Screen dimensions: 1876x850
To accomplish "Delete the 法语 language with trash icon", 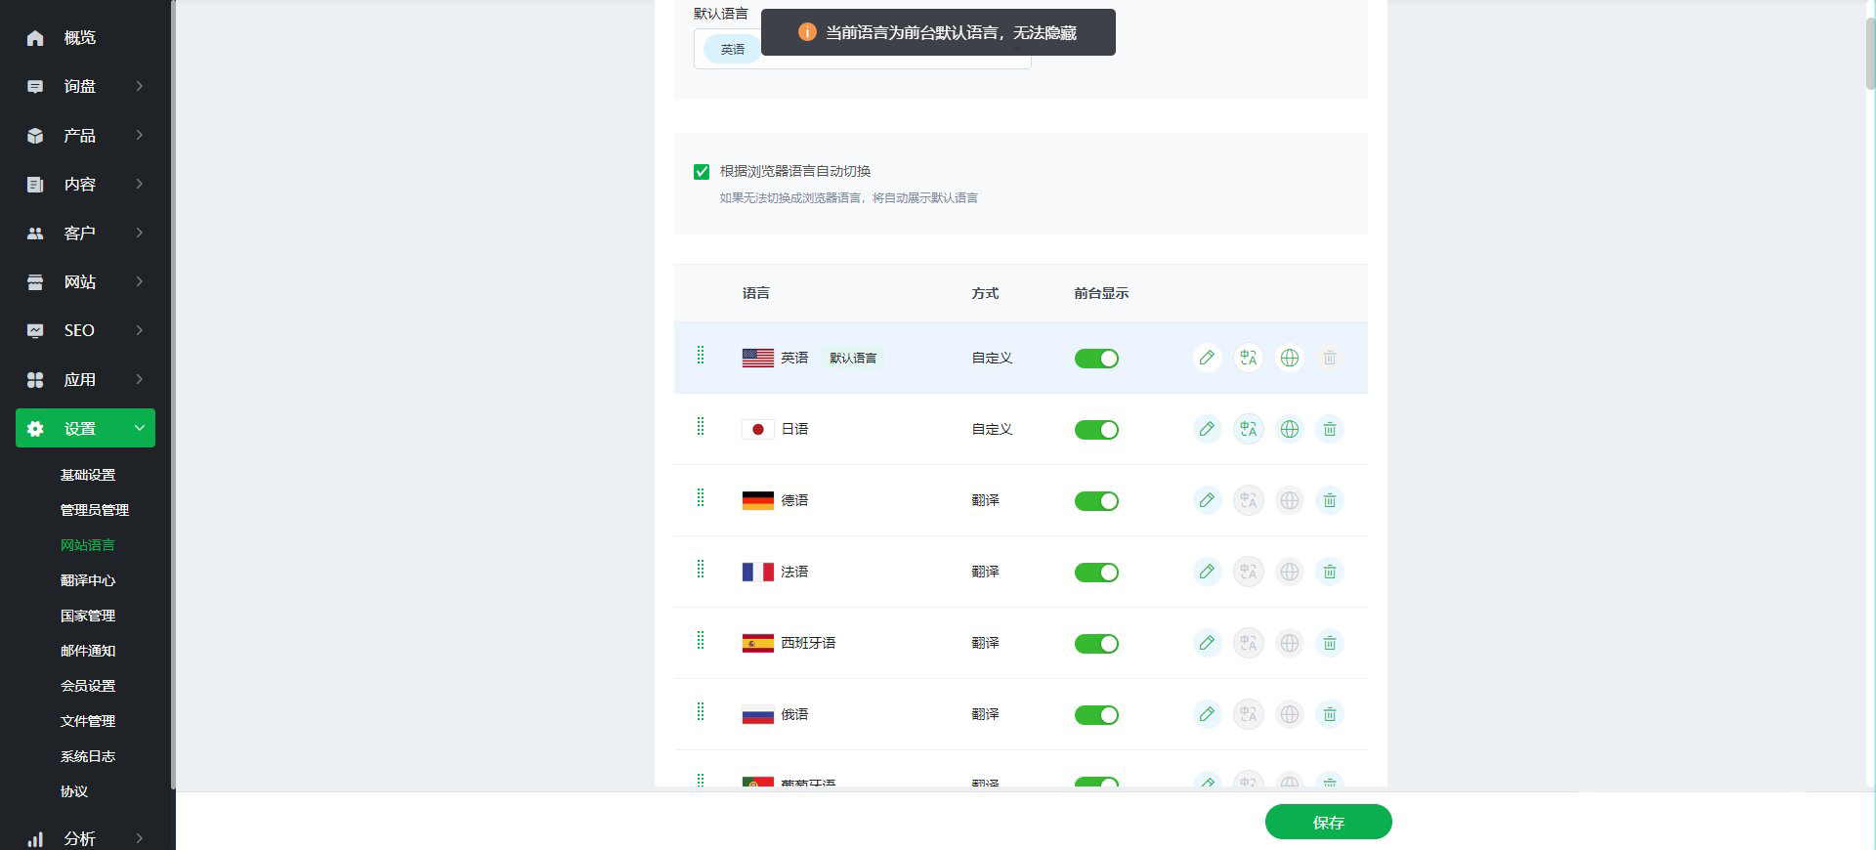I will tap(1330, 572).
